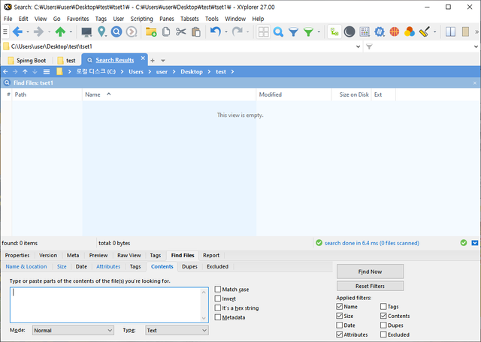Screen dimensions: 481x342
Task: Open the Mode dropdown showing Normal
Action: tap(73, 330)
